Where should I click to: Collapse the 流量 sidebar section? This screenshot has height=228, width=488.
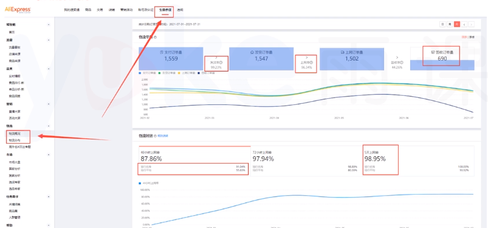[49, 40]
